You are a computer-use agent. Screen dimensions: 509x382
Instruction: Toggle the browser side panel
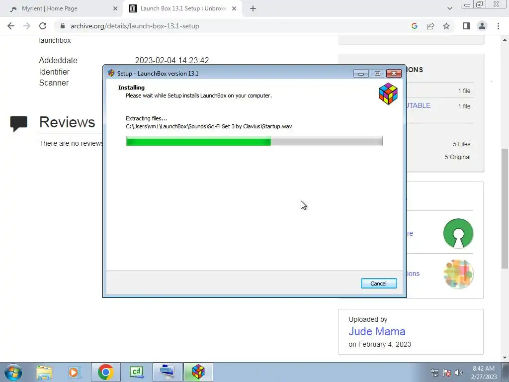pos(466,26)
